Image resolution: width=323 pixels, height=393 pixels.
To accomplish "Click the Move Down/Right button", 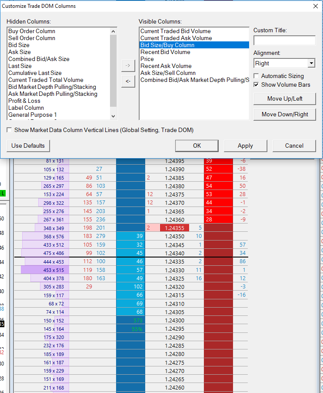I will coord(285,115).
